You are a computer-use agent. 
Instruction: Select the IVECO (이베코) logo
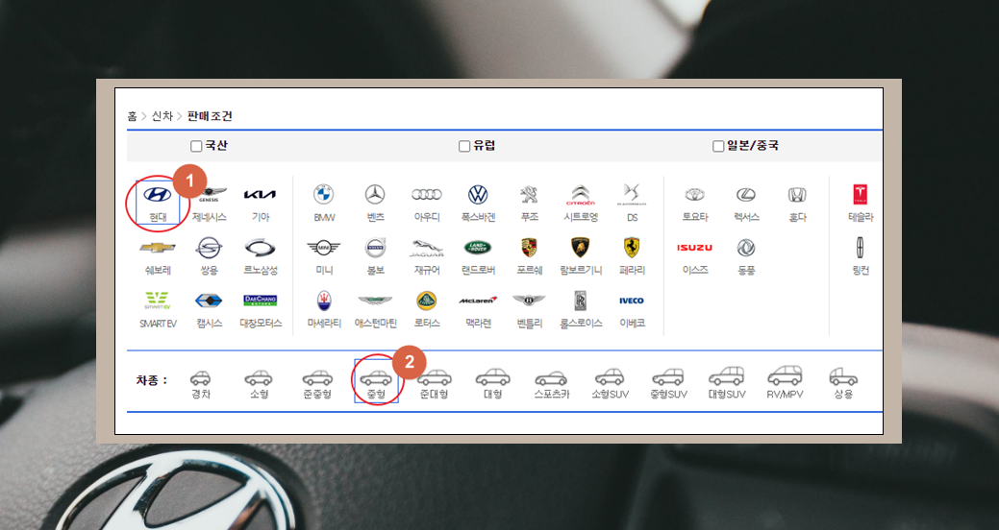click(x=632, y=301)
